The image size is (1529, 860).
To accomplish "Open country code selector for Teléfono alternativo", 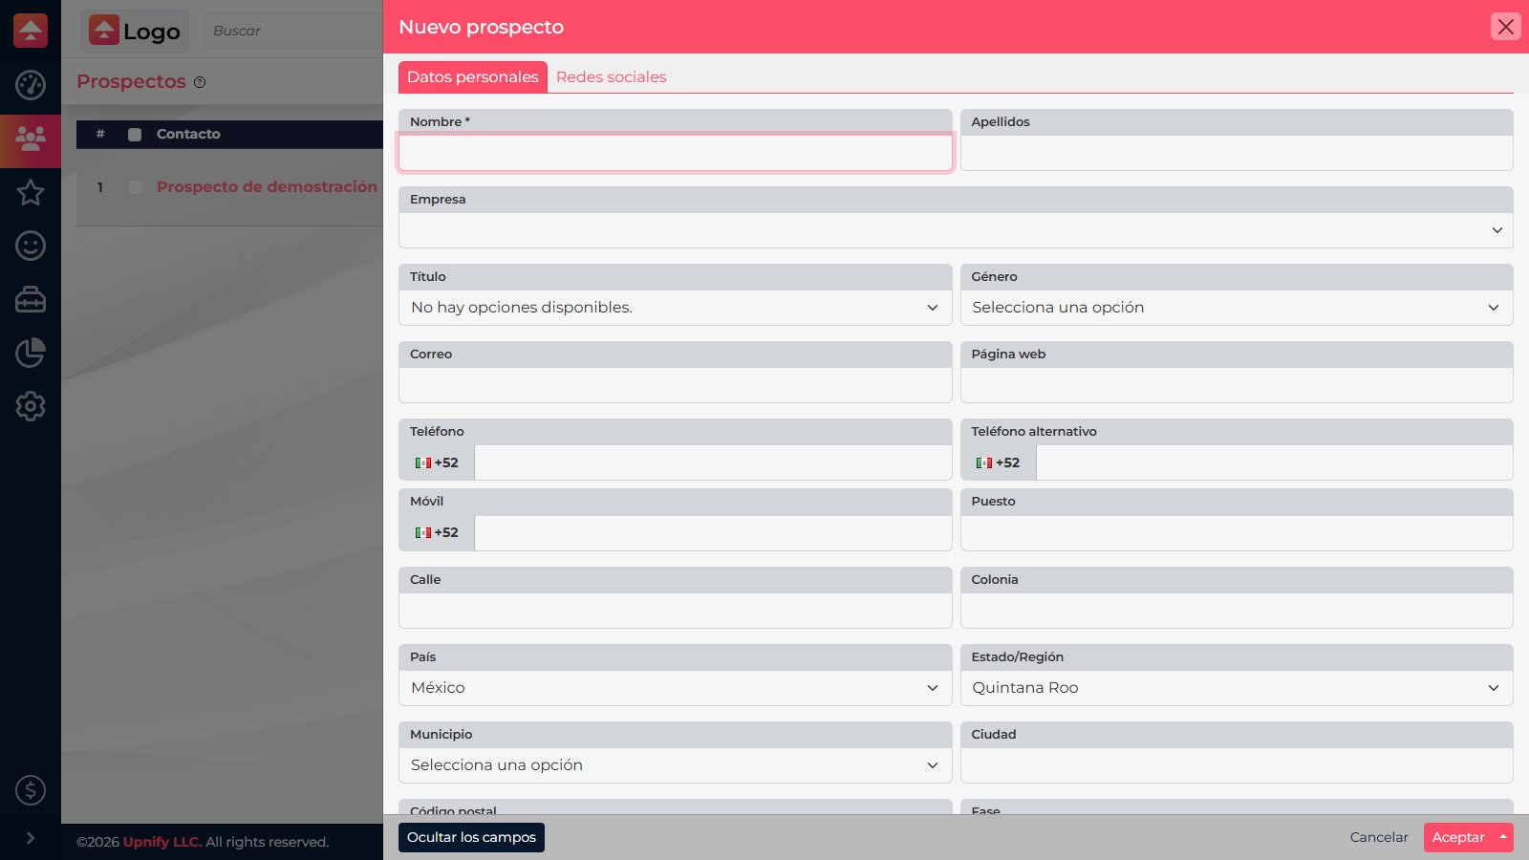I will click(x=999, y=462).
